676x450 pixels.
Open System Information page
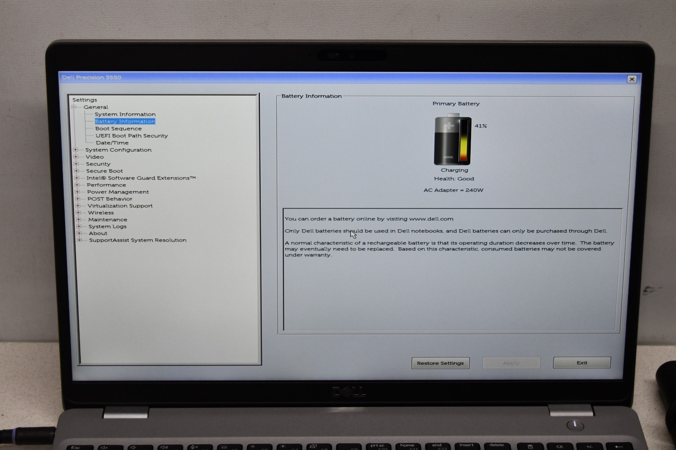125,114
